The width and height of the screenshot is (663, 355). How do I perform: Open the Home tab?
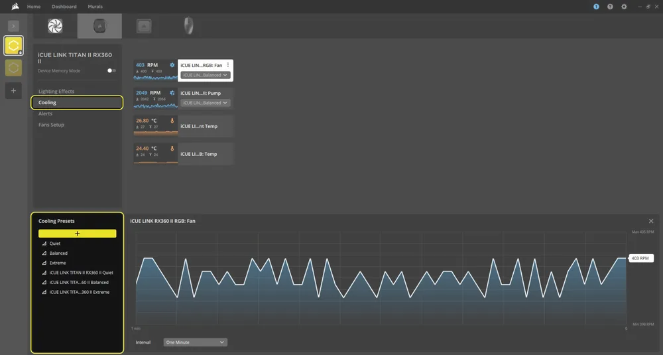34,7
